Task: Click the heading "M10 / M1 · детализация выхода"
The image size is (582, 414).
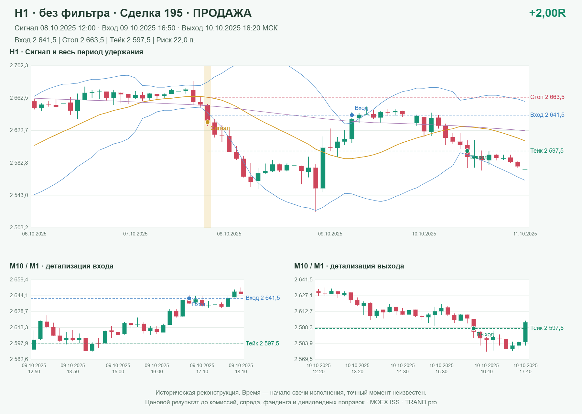Action: point(349,266)
